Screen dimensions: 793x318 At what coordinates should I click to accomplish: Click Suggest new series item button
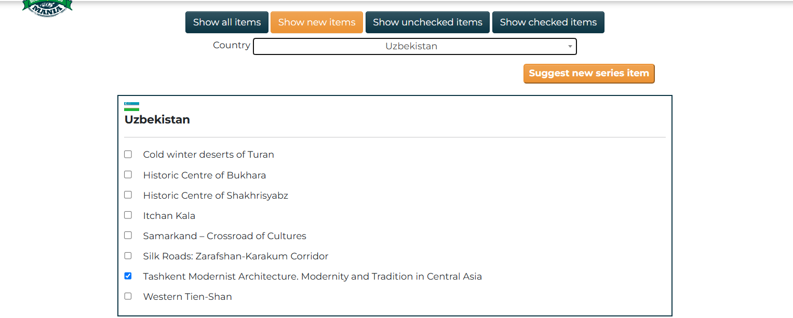[589, 74]
